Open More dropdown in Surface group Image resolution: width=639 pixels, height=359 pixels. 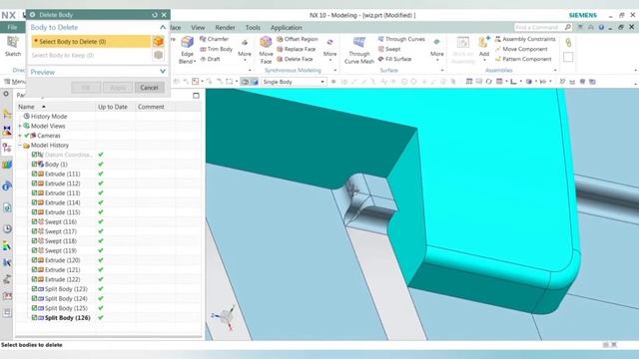437,50
